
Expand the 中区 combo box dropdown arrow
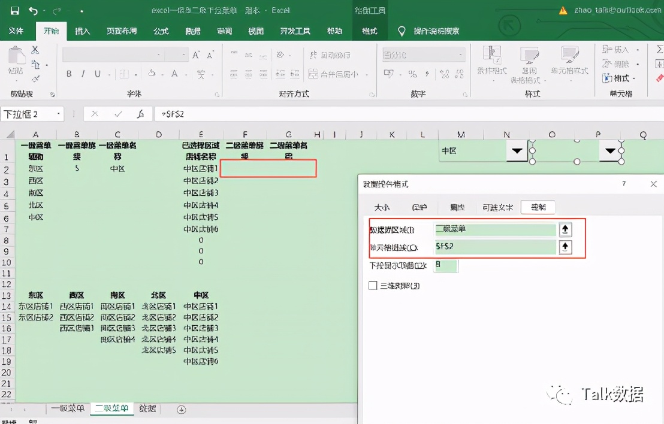[517, 151]
